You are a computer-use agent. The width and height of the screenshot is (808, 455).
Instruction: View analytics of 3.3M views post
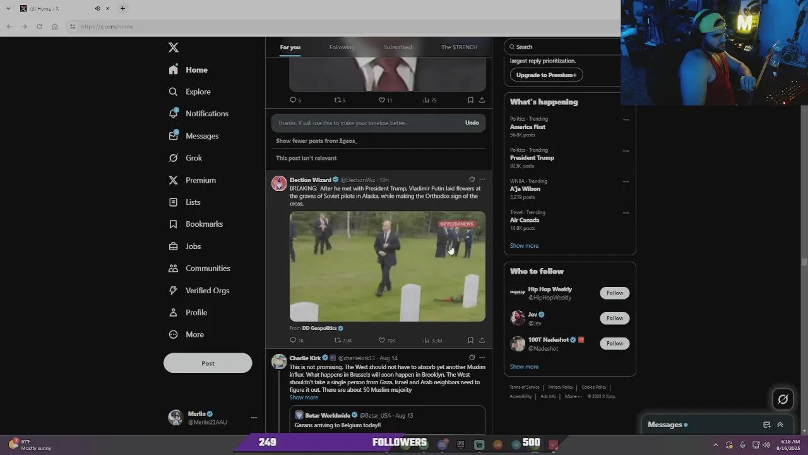(x=432, y=341)
